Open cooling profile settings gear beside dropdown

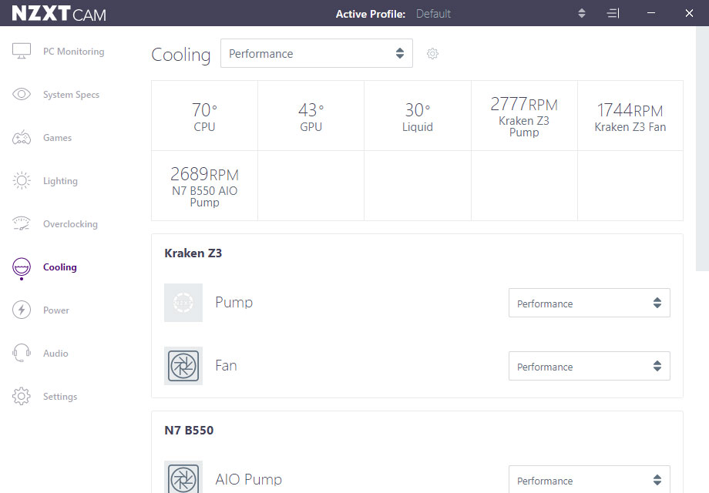[432, 54]
